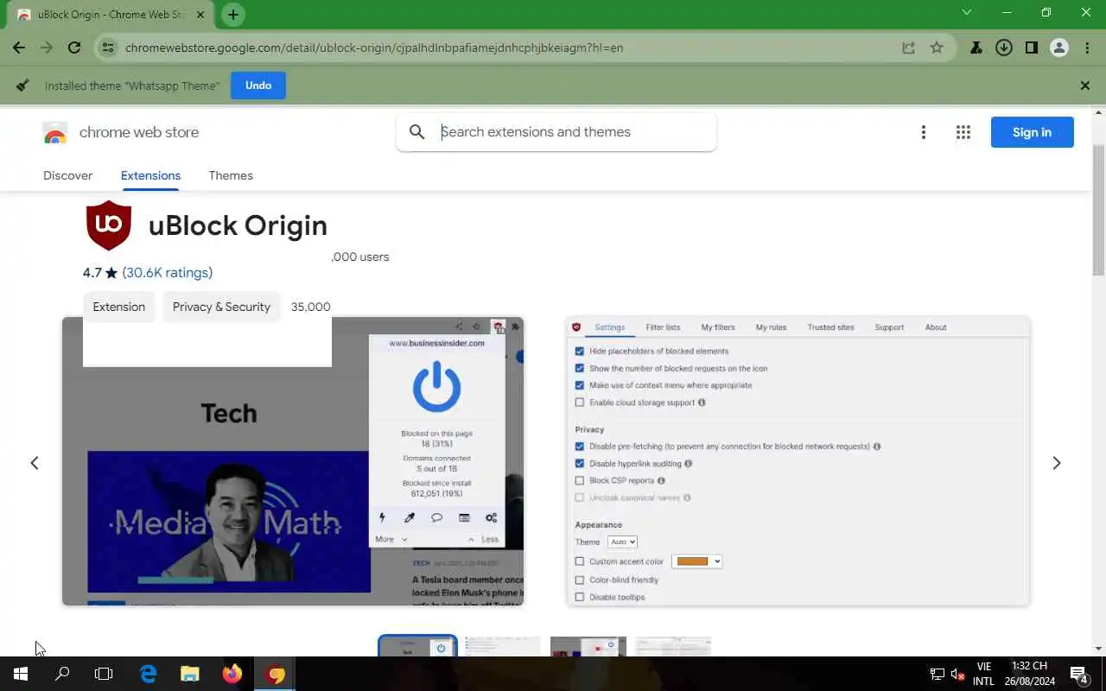Screen dimensions: 1106x691
Task: Bookmark this page with the star icon
Action: tap(937, 48)
